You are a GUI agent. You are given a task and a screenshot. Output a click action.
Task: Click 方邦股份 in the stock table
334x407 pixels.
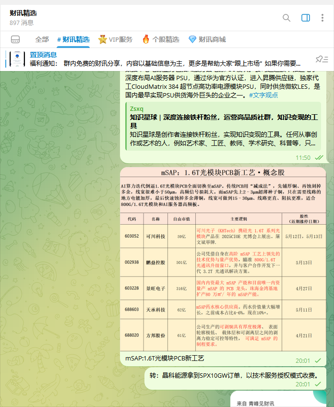pos(155,335)
